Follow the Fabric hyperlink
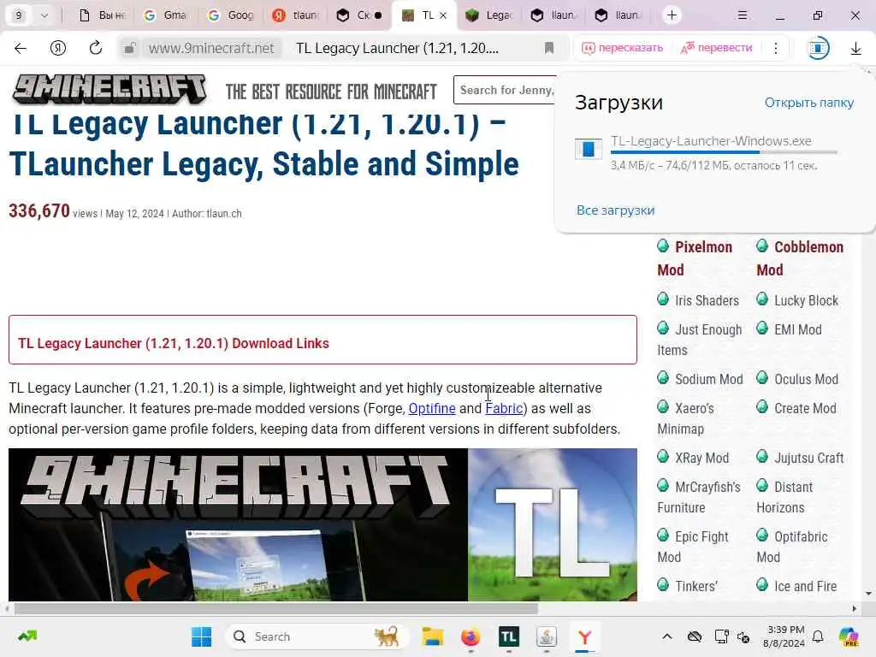876x657 pixels. click(504, 408)
